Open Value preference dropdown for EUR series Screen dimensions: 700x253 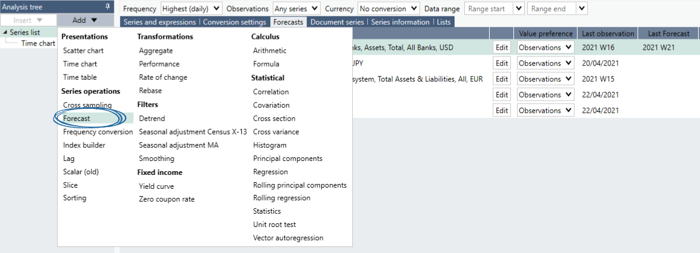pos(545,79)
